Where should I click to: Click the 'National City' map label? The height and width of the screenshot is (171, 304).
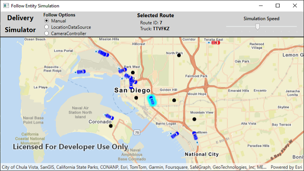click(202, 154)
